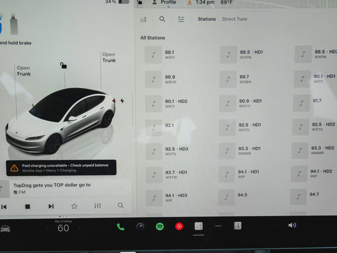This screenshot has width=337, height=253.
Task: Open the manual info icon in bottom bar
Action: (237, 226)
